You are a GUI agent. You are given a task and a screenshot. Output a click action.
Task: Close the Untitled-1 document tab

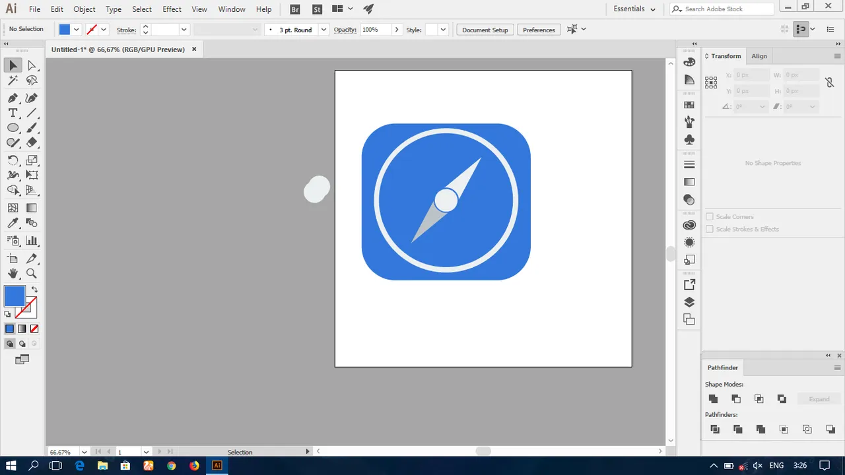tap(194, 49)
